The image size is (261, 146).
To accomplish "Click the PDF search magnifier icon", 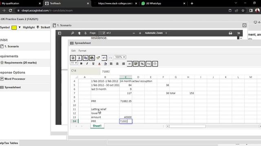I will coord(73,33).
